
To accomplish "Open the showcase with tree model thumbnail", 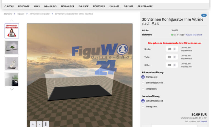I will [12, 47].
